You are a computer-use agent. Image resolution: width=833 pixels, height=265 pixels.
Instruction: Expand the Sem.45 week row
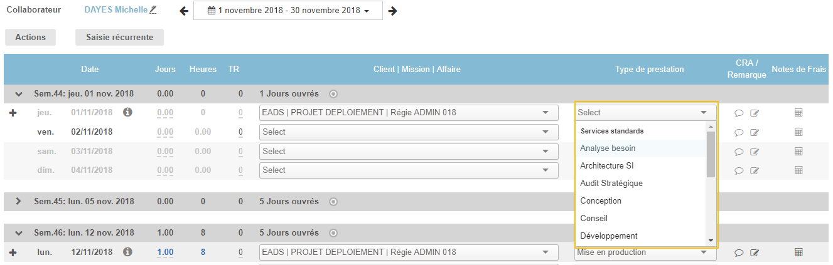click(18, 202)
